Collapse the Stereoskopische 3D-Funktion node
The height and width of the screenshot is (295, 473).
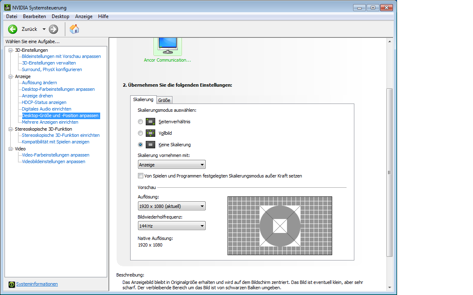[x=11, y=129]
